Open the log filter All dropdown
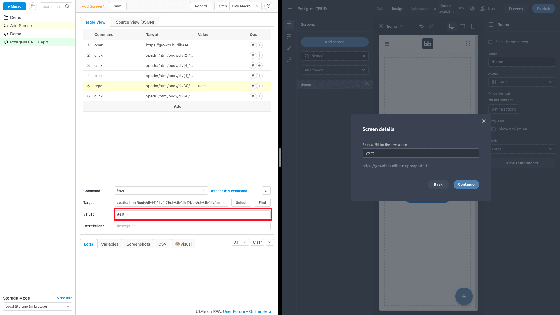Screen dimensions: 560x315 (x=240, y=242)
